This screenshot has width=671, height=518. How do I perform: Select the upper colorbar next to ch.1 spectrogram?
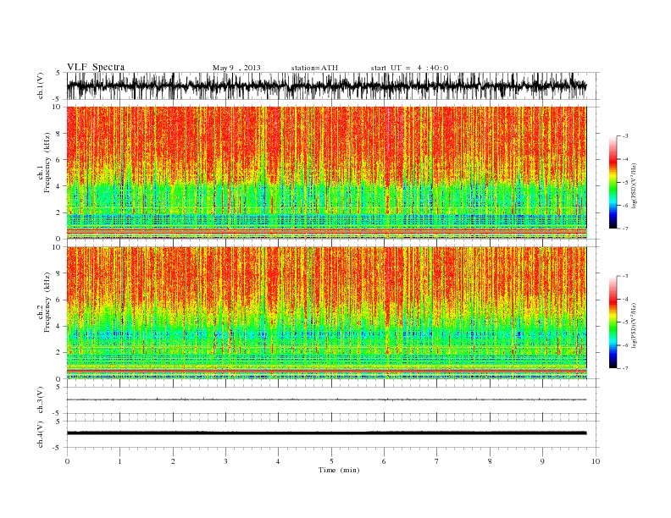click(613, 183)
